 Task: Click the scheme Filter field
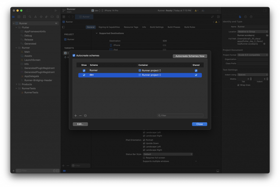pyautogui.click(x=180, y=115)
